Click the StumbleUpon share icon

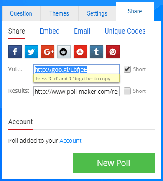pyautogui.click(x=80, y=52)
